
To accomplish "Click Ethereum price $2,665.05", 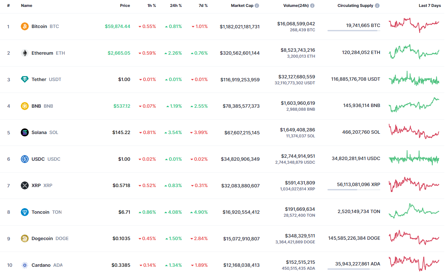I will point(119,53).
